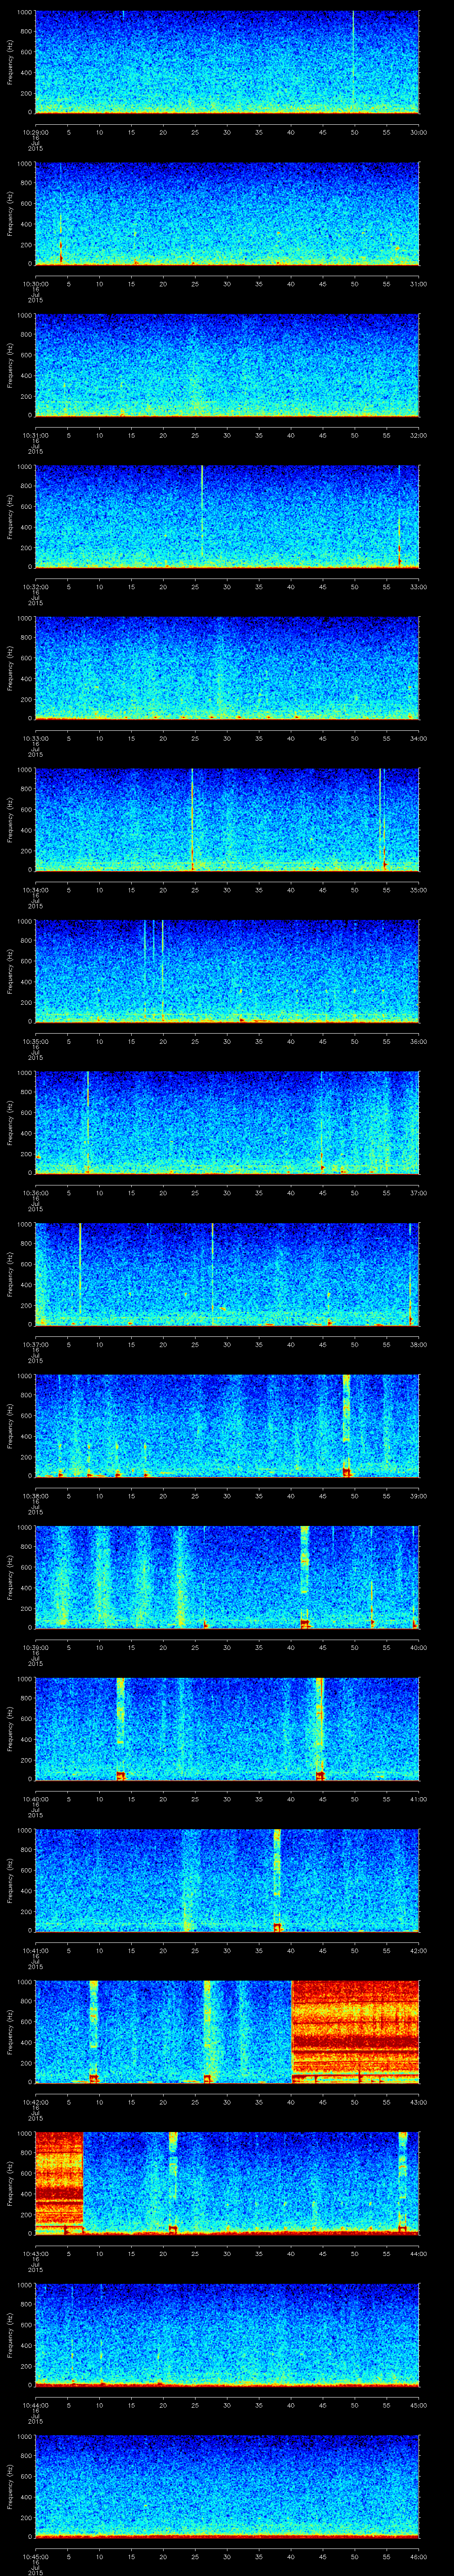Click the 10:36:00 start time label
The image size is (454, 2576).
coord(35,1193)
